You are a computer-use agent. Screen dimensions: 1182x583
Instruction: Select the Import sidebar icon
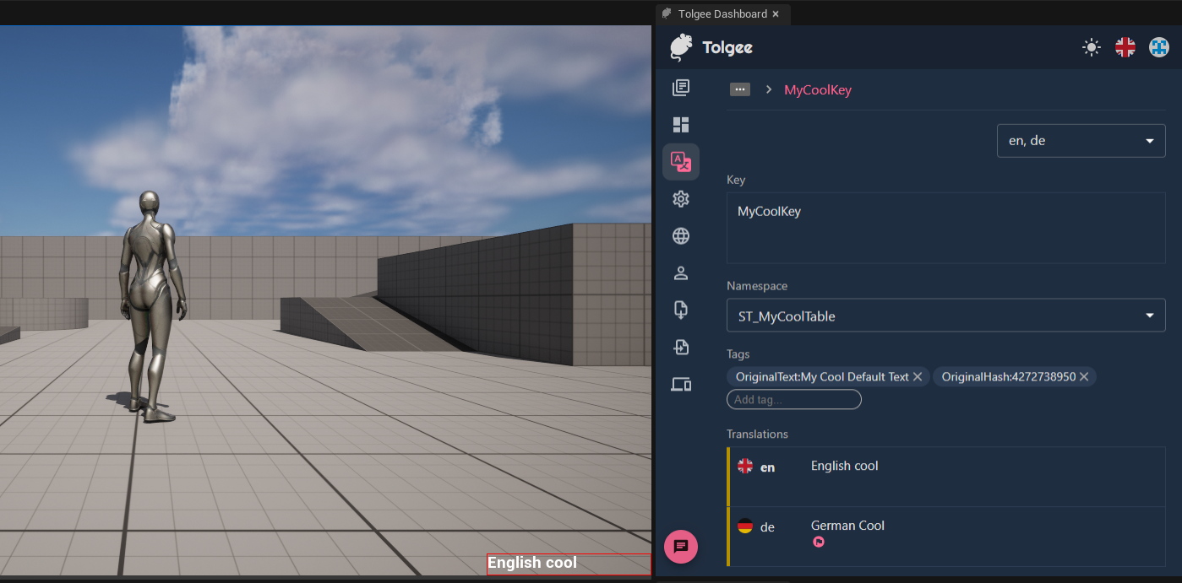(681, 310)
